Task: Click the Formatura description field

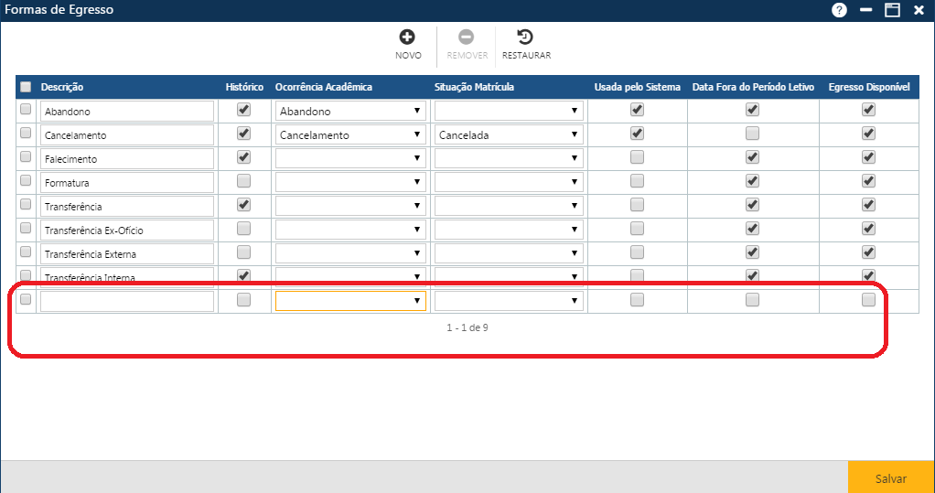Action: click(127, 182)
